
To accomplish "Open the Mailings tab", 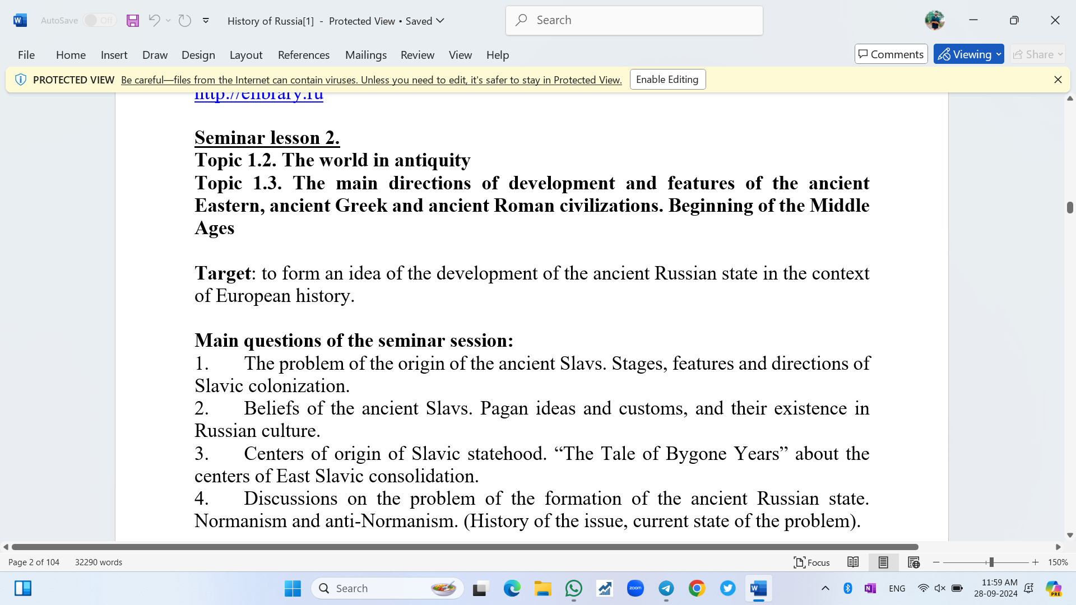I will [366, 55].
